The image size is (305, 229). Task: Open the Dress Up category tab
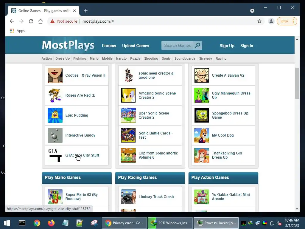63,58
